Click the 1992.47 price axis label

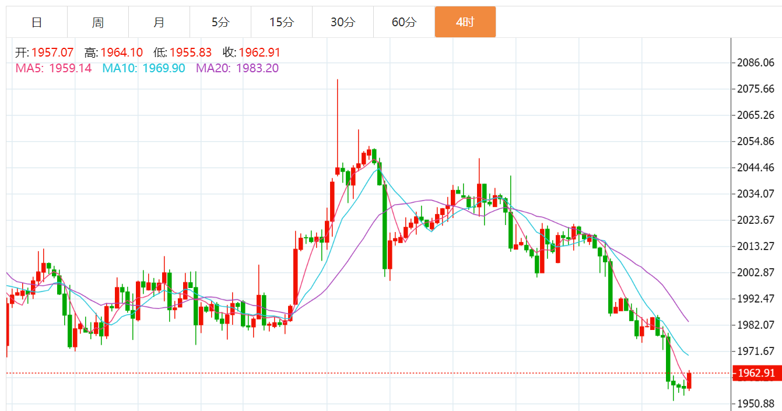[x=756, y=298]
